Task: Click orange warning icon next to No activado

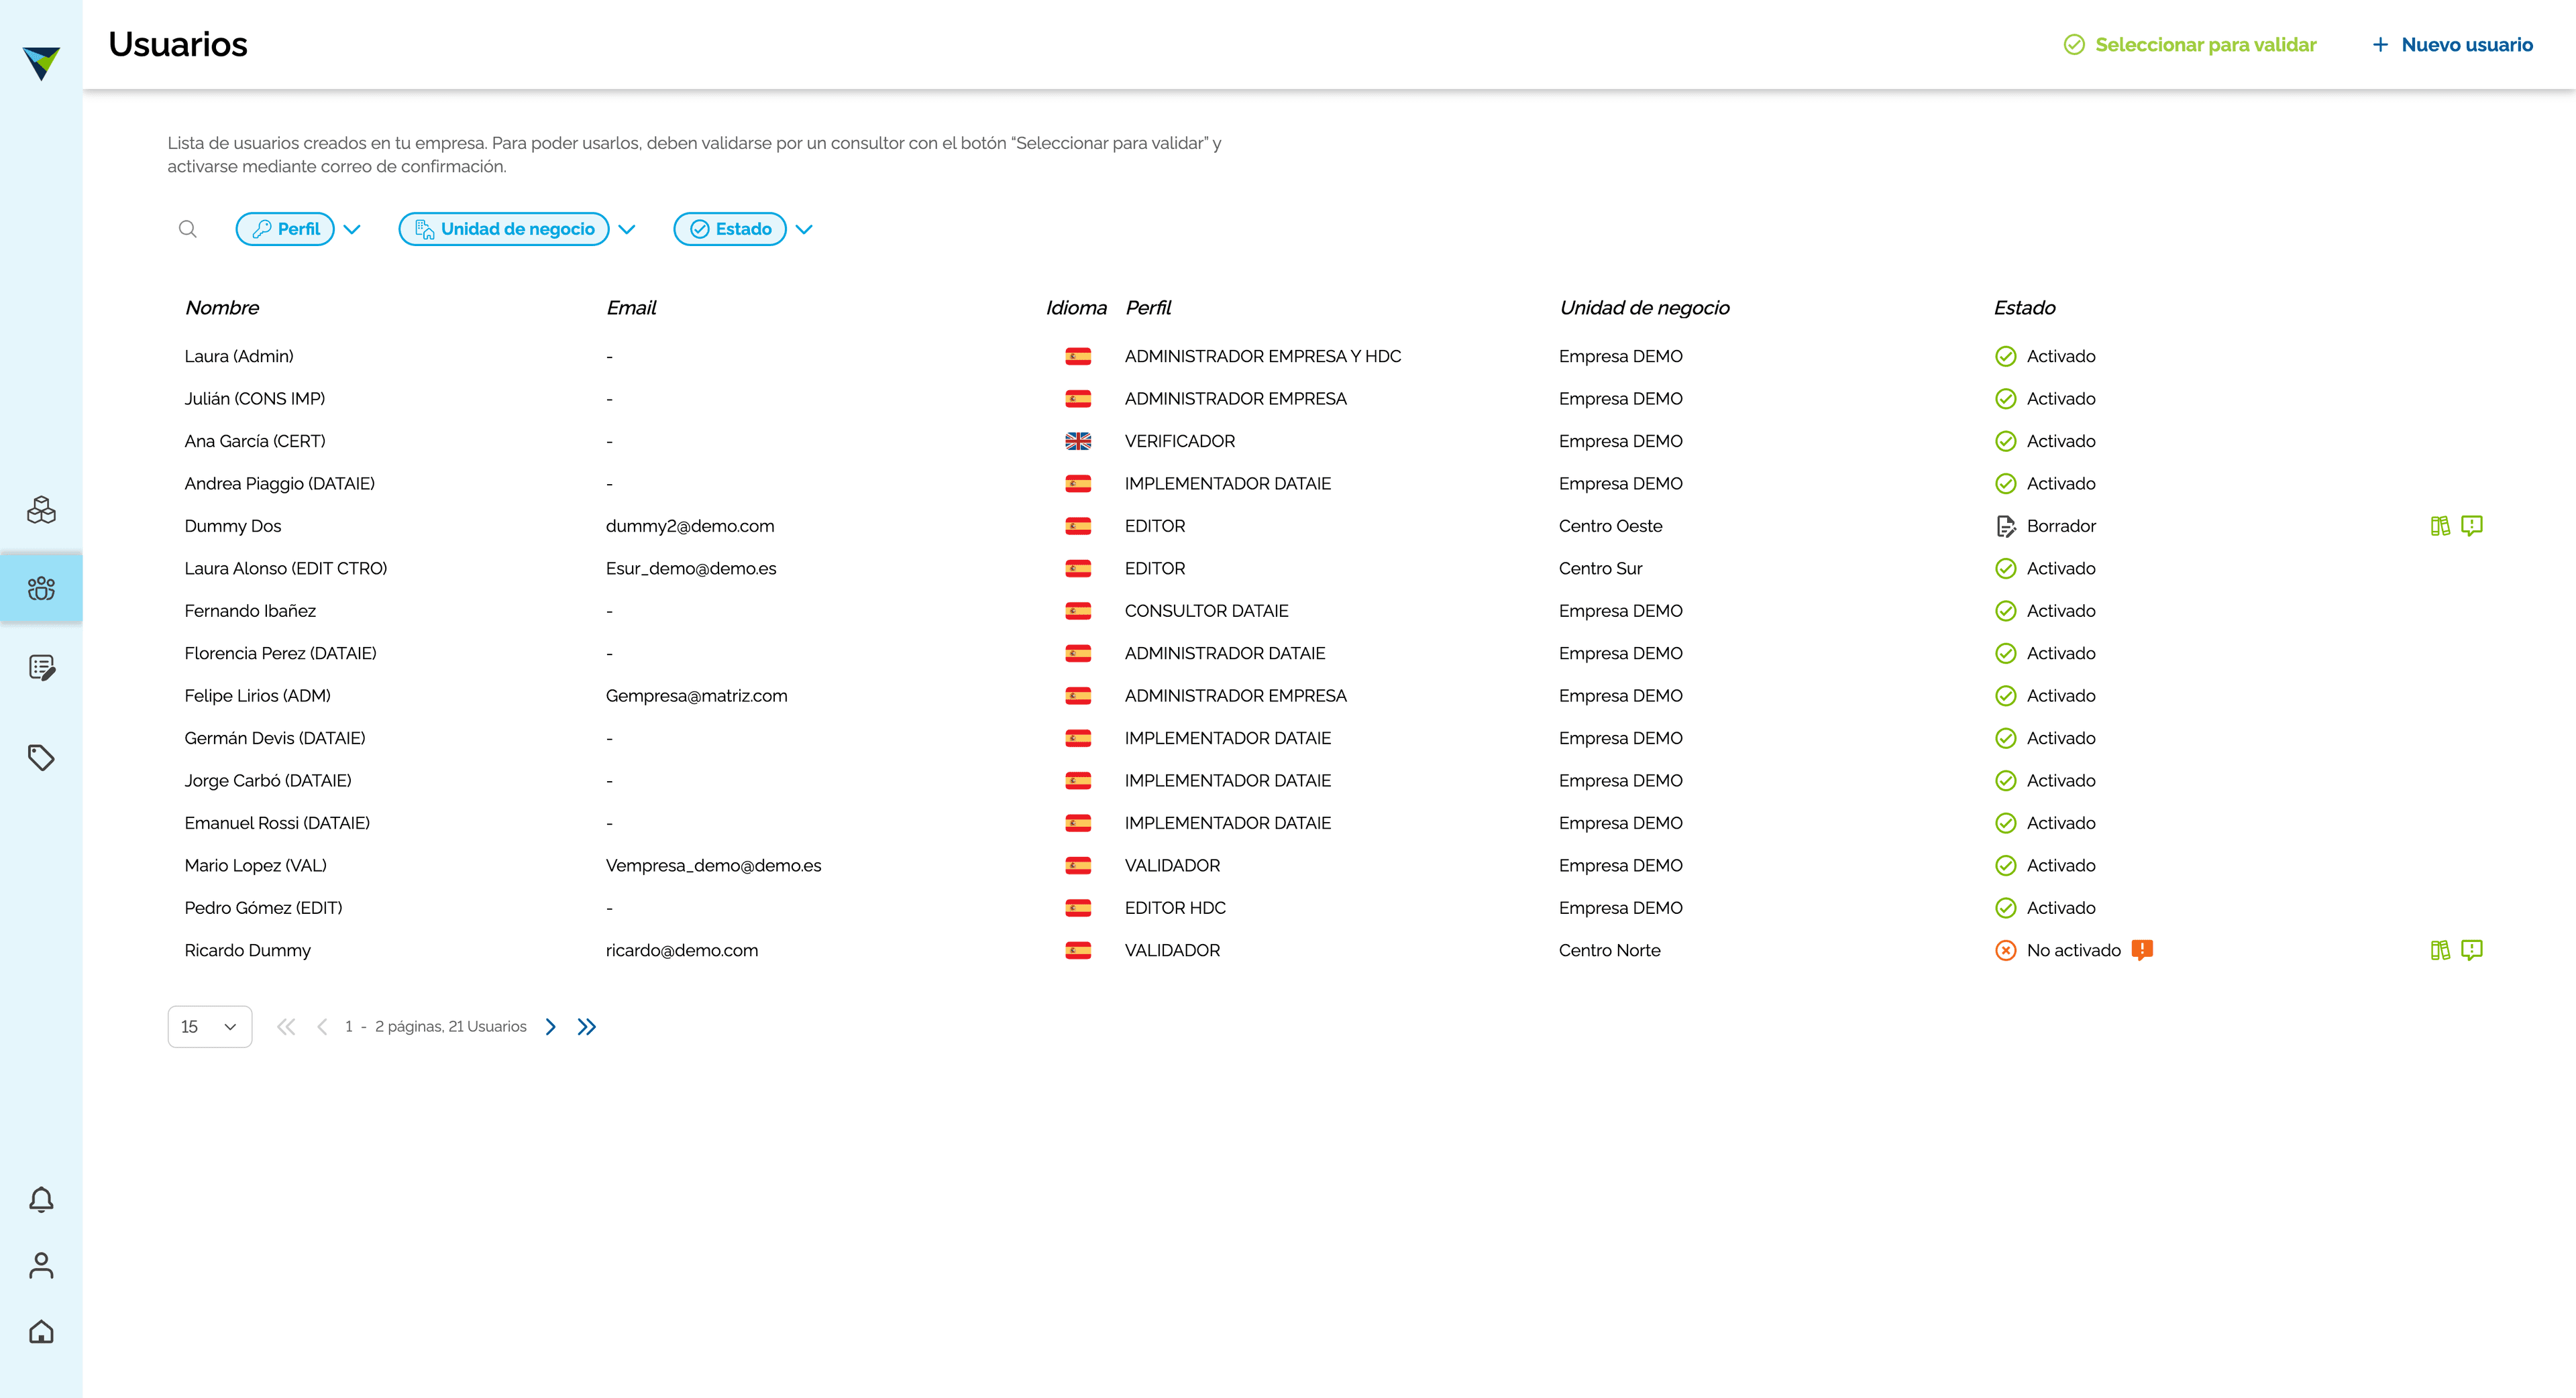Action: click(2142, 950)
